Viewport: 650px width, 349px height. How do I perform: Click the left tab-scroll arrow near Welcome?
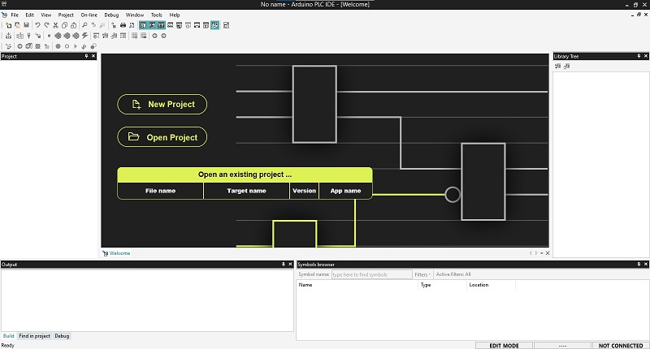coord(531,253)
